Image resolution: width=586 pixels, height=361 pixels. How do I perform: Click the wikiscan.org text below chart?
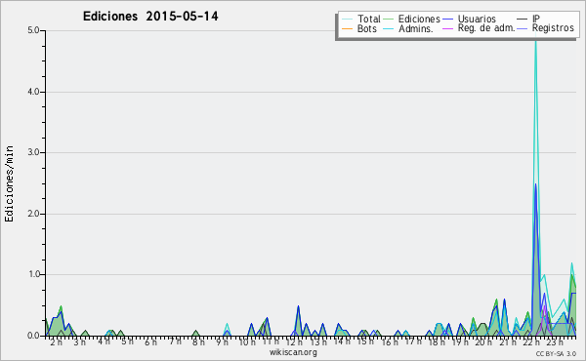[x=293, y=352]
